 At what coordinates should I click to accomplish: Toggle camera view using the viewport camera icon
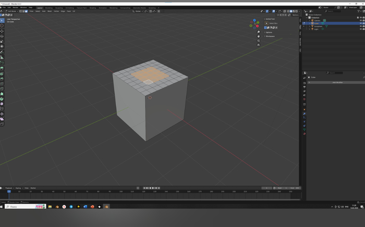coord(259,42)
